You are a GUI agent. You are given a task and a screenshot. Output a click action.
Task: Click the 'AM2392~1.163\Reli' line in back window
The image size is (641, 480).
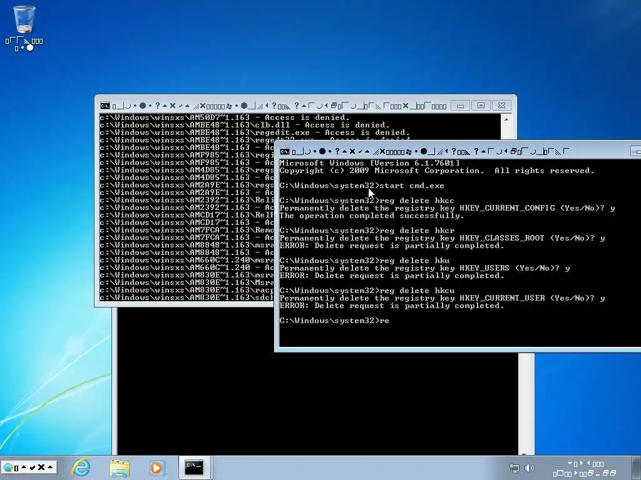coord(187,200)
